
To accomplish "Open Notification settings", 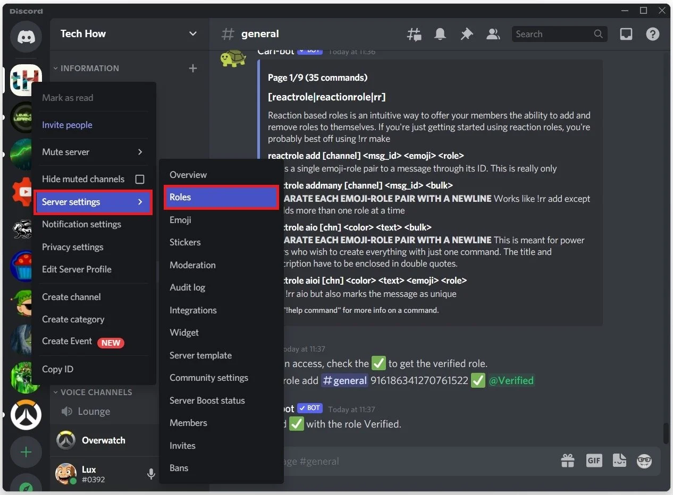I will (93, 224).
